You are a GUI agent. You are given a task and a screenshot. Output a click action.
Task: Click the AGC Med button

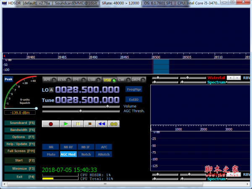pos(68,154)
